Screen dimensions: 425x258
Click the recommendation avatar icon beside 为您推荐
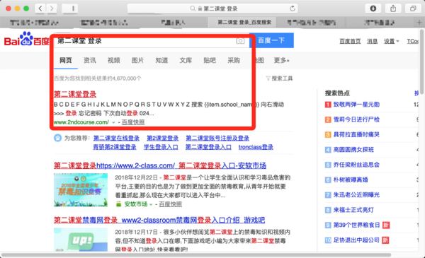57,138
